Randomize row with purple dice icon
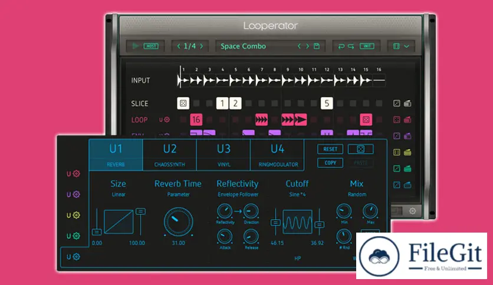 tap(397, 136)
